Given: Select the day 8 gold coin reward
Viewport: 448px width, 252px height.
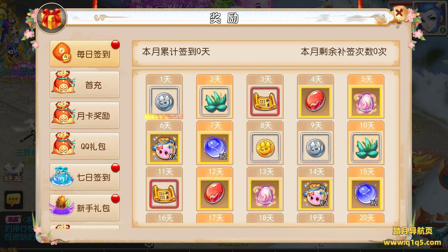Looking at the screenshot, I should pyautogui.click(x=265, y=148).
